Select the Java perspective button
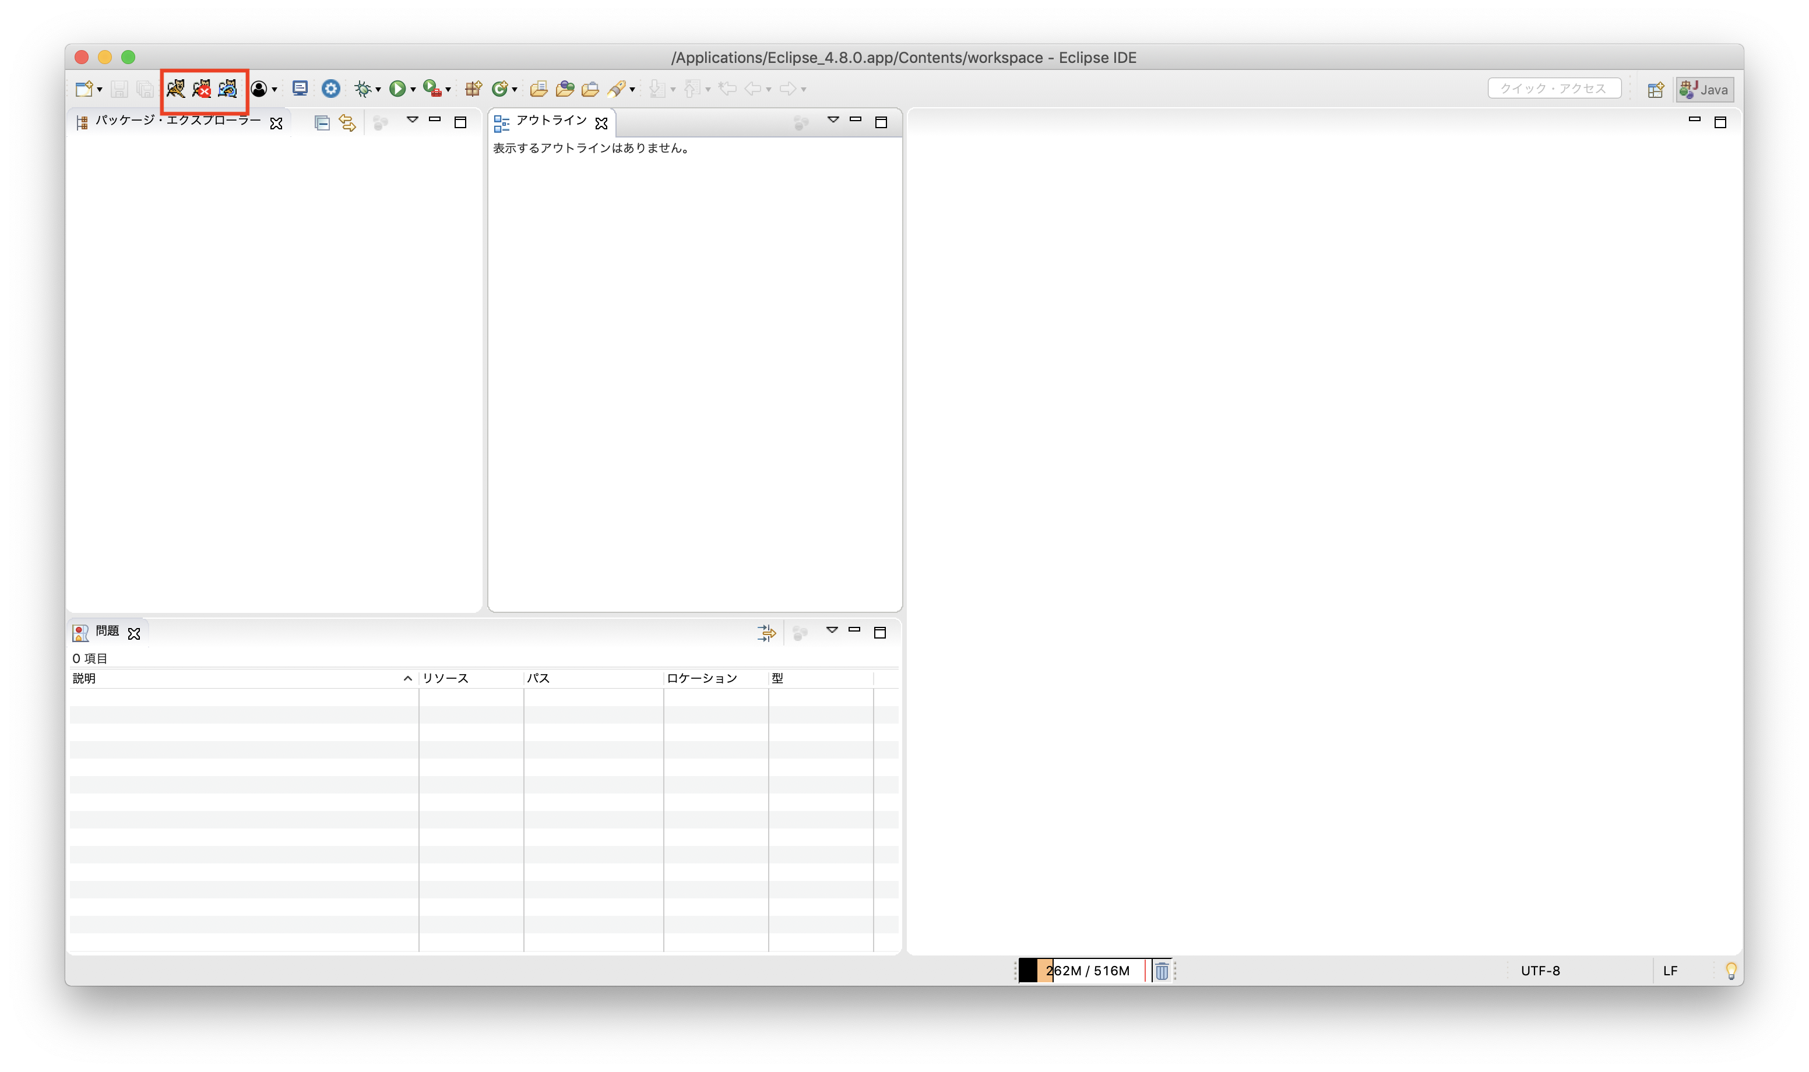This screenshot has width=1809, height=1072. 1704,90
